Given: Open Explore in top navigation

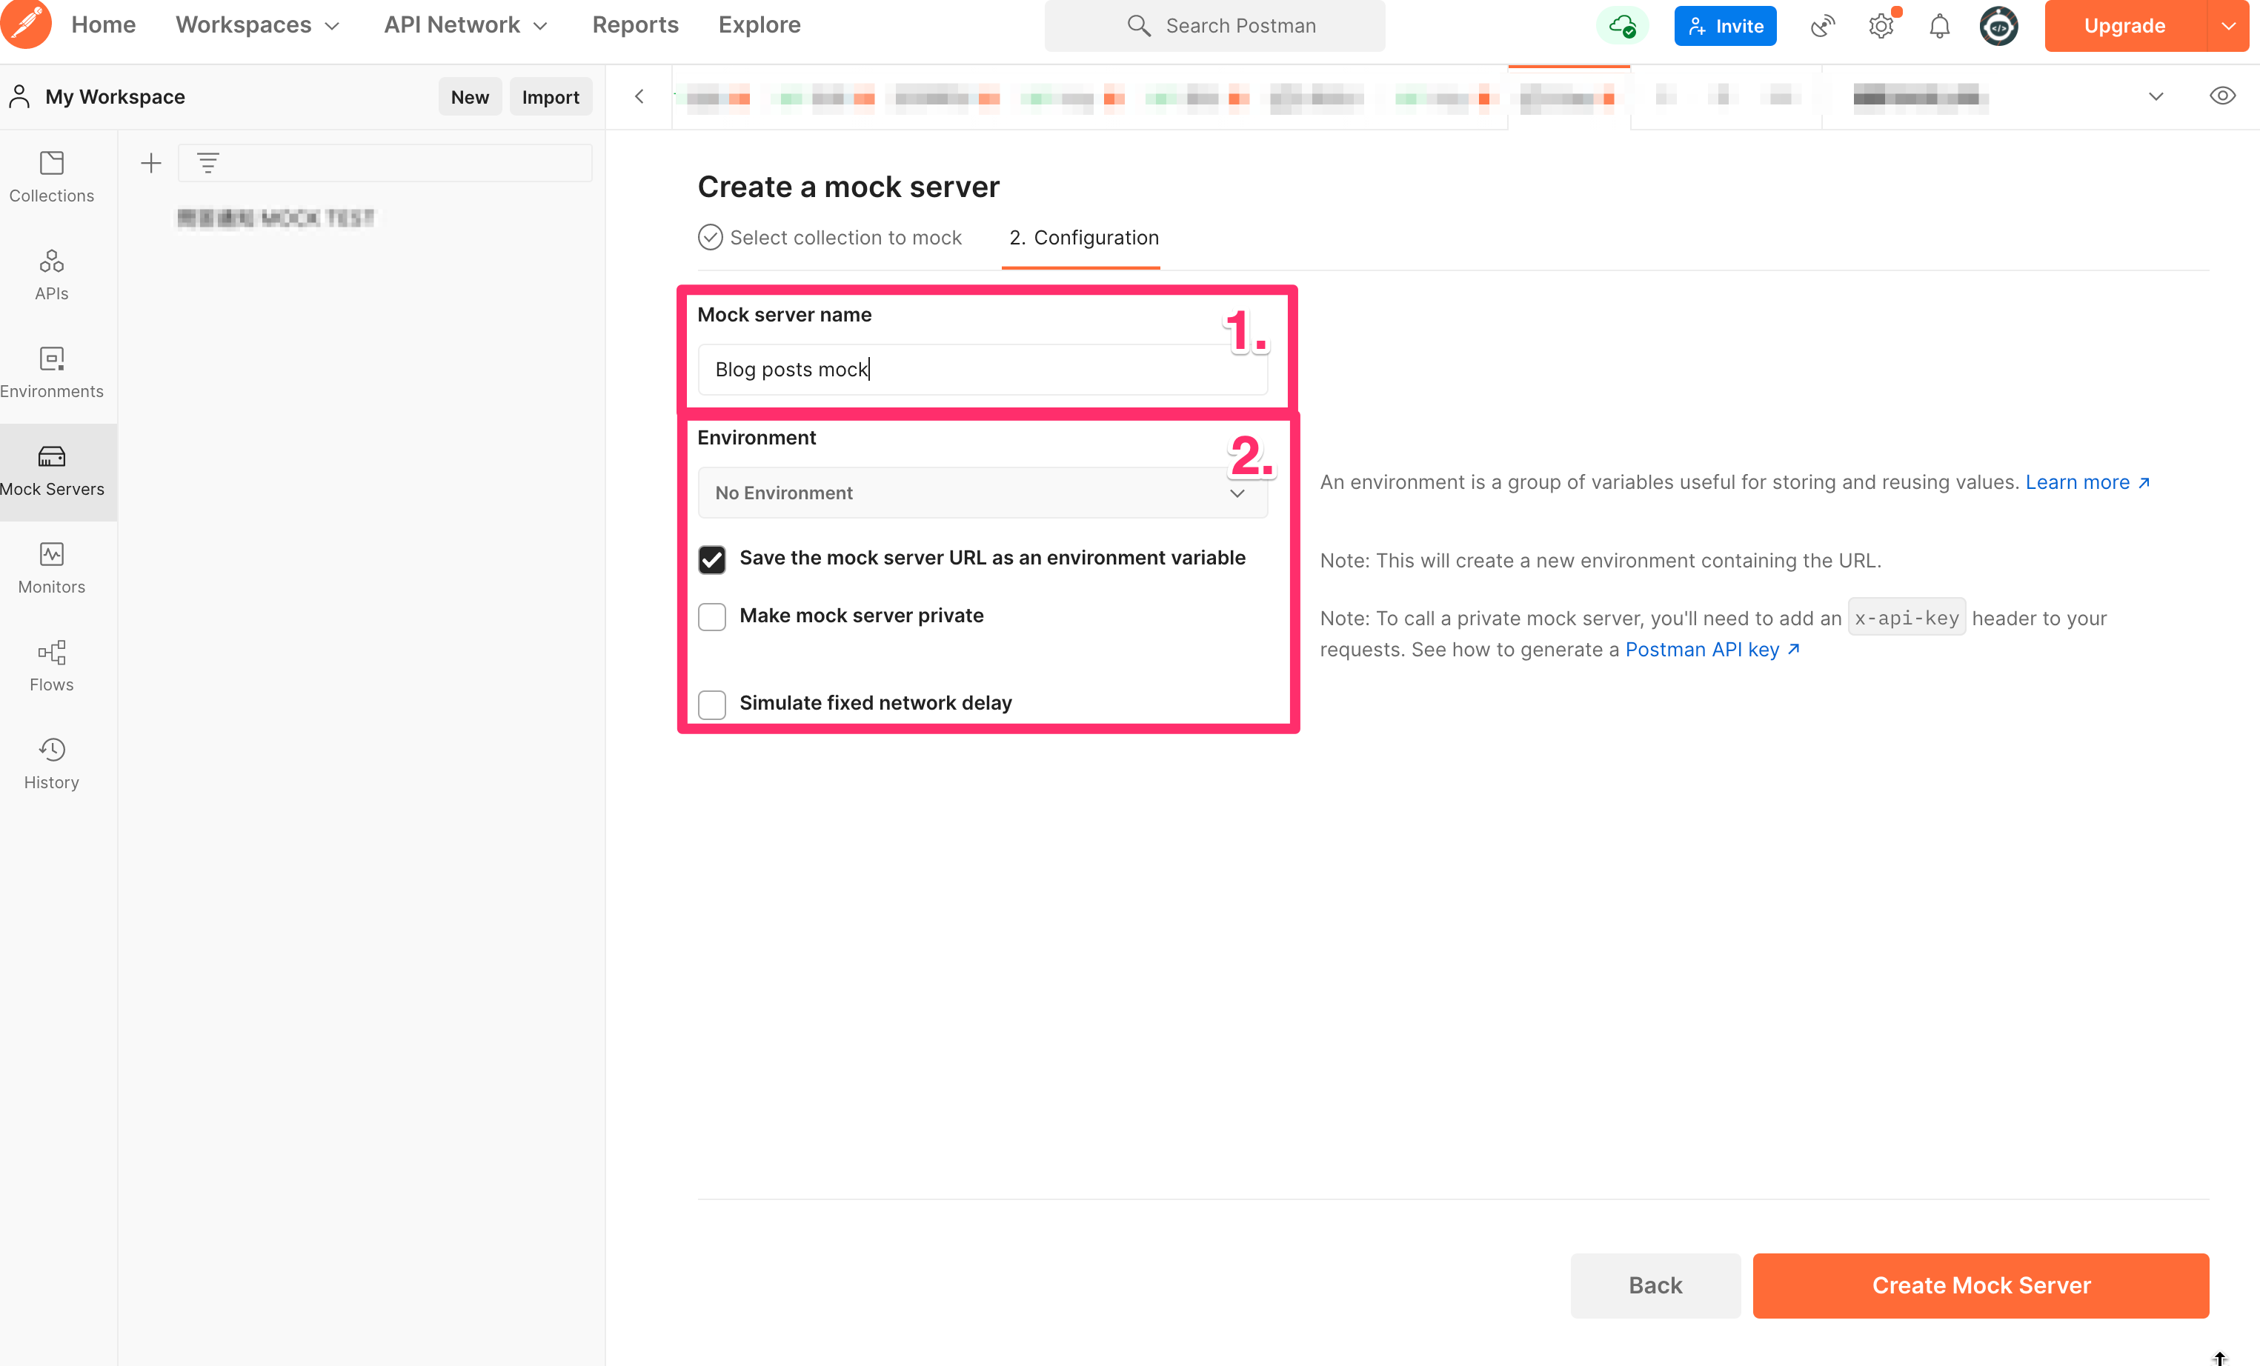Looking at the screenshot, I should coord(760,24).
